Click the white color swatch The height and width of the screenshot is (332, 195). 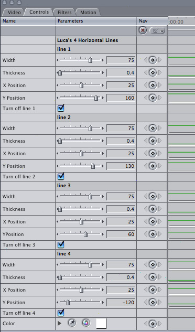[101, 324]
